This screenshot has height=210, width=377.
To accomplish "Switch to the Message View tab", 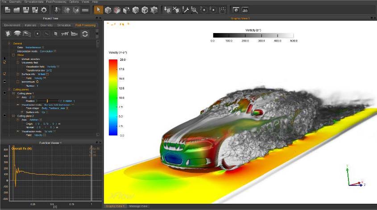I will pos(138,206).
